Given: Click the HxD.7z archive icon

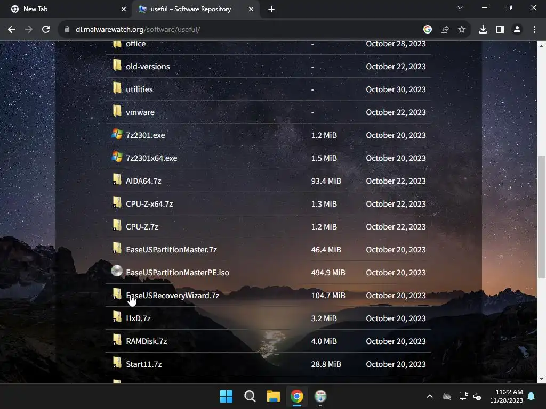Looking at the screenshot, I should coord(117,317).
